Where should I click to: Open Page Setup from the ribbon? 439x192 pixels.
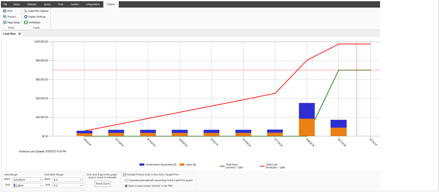[5, 22]
